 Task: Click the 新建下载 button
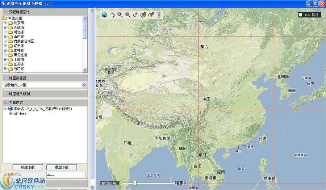(x=28, y=167)
